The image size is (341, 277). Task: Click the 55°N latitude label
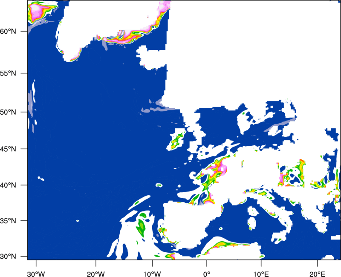[8, 73]
